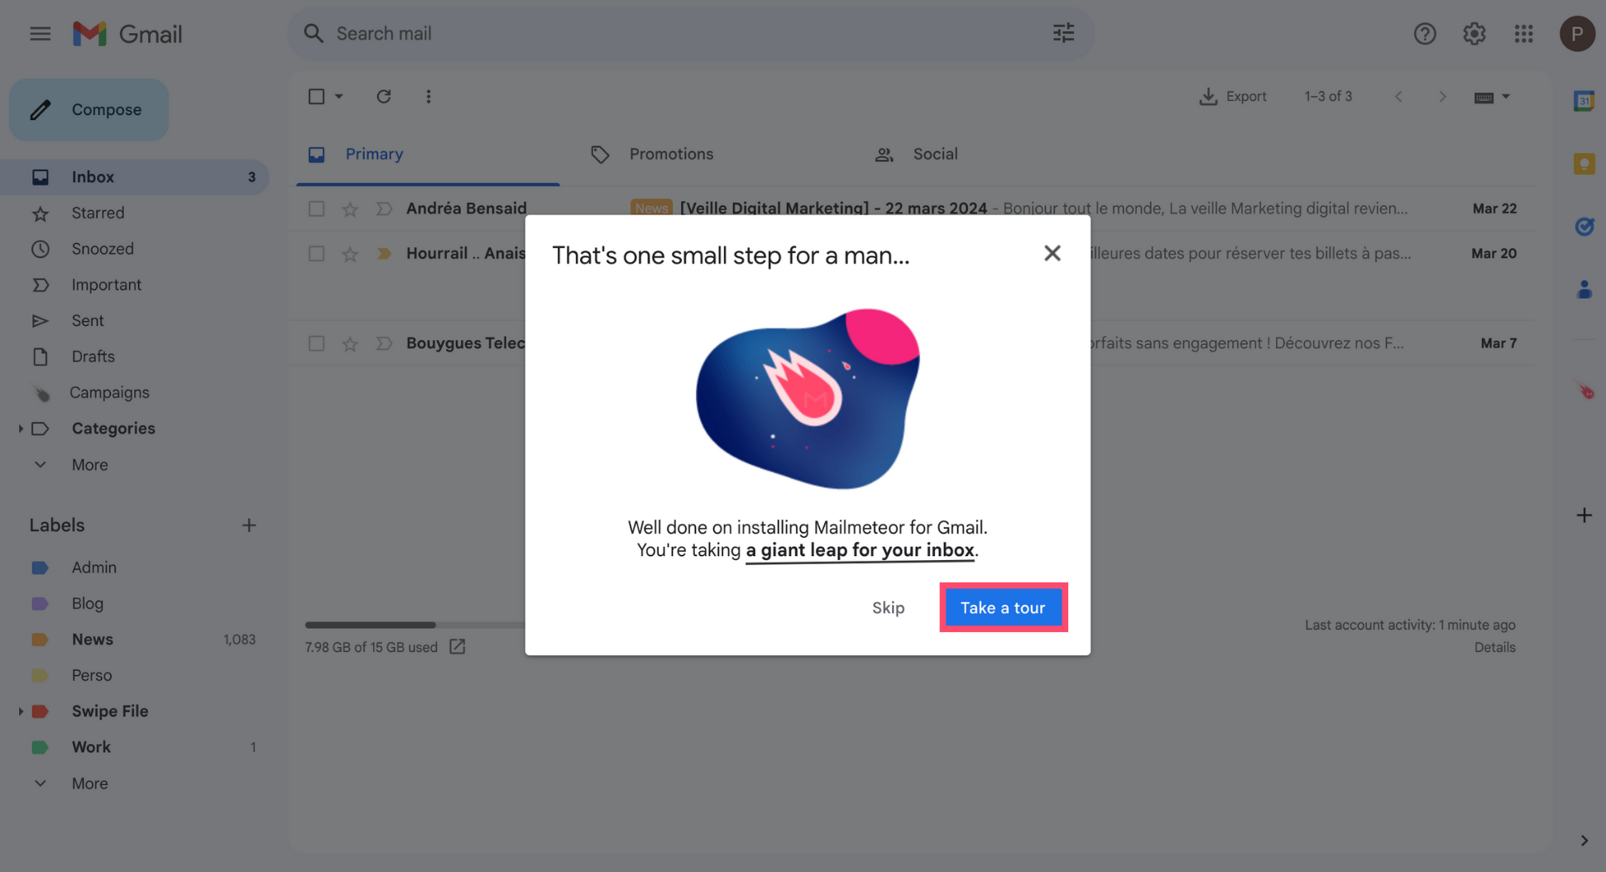The height and width of the screenshot is (872, 1606).
Task: Open the Inbox folder
Action: click(x=134, y=177)
